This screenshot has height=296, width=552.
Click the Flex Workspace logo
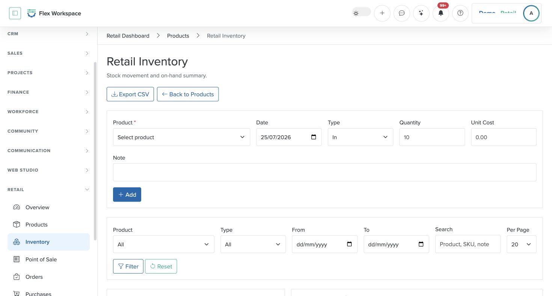pos(54,13)
